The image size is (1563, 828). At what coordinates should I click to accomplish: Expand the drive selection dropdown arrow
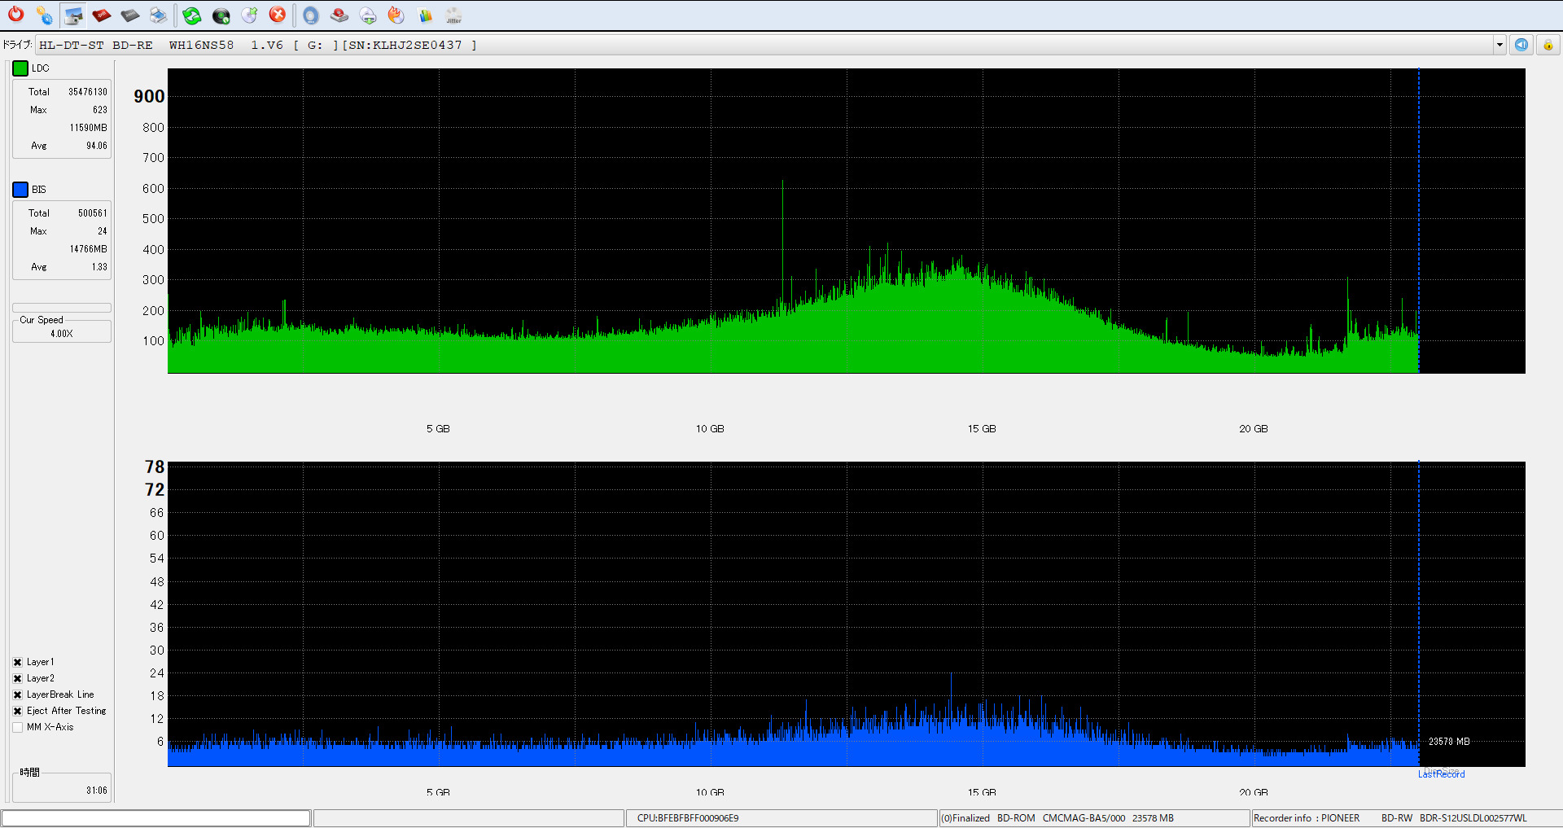pos(1500,45)
